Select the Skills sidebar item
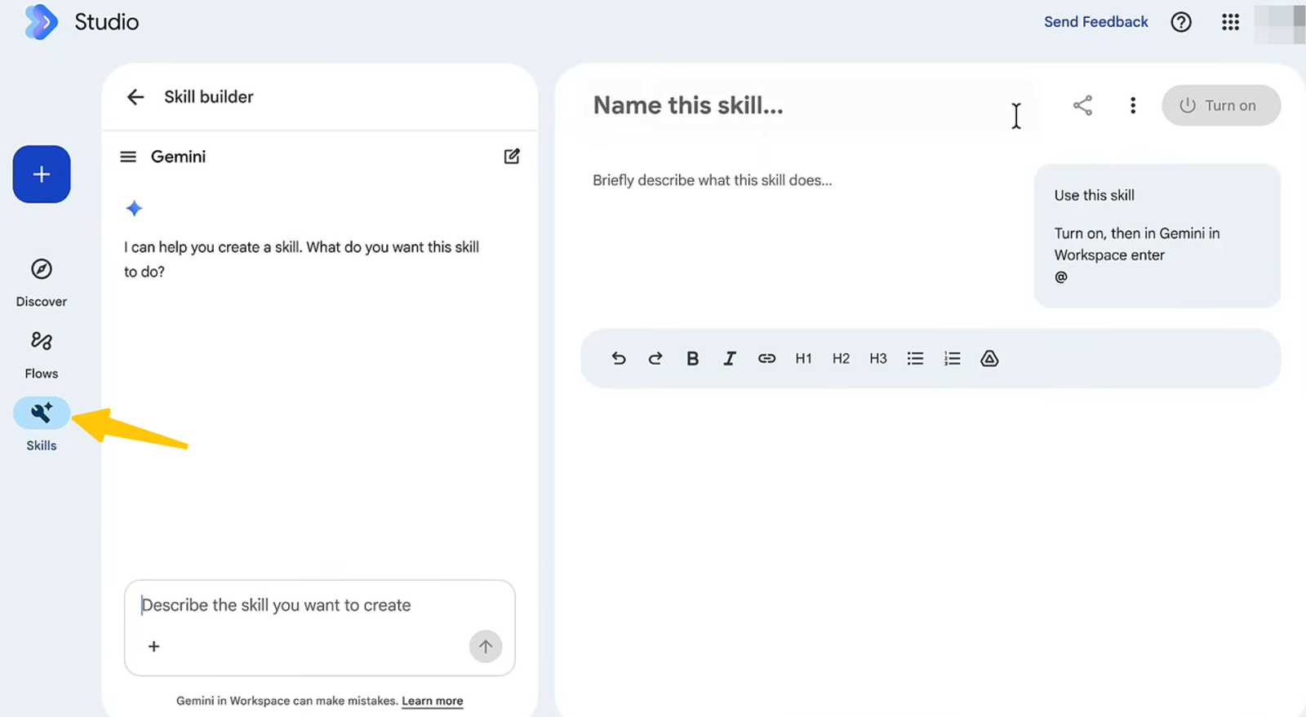 click(x=42, y=425)
